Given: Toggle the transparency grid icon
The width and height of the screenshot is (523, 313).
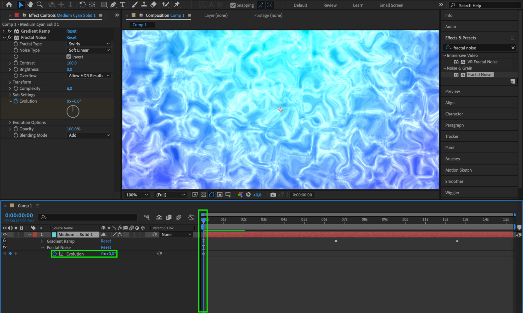Looking at the screenshot, I should 203,195.
